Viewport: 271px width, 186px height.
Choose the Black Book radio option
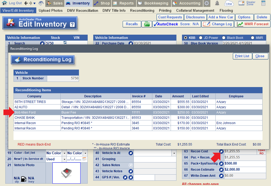(224, 38)
